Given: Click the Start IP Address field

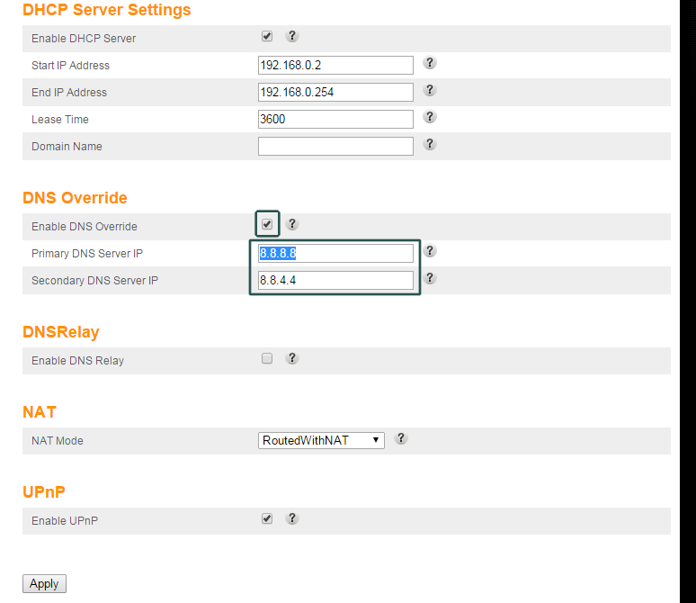Looking at the screenshot, I should (x=335, y=65).
